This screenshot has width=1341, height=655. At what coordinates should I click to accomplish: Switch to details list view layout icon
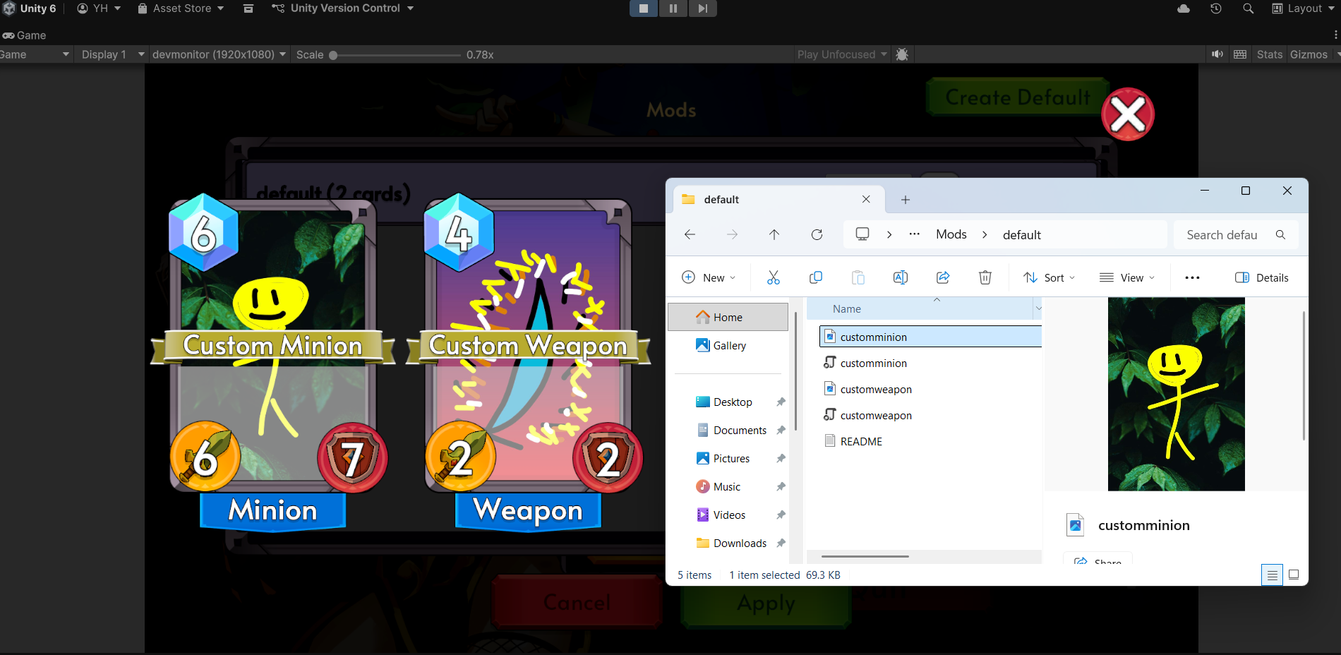[1272, 575]
